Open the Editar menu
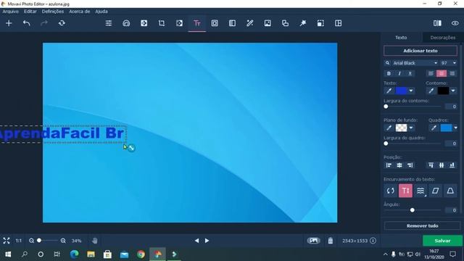The image size is (464, 261). [x=30, y=12]
